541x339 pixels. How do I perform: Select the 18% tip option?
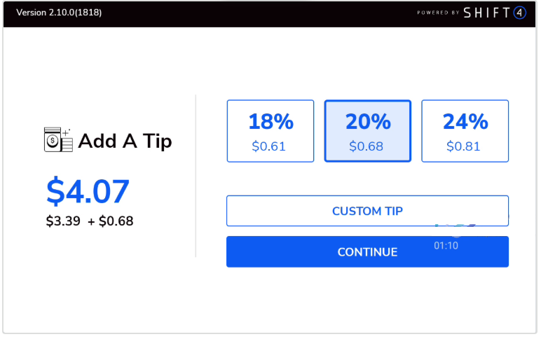pos(270,131)
